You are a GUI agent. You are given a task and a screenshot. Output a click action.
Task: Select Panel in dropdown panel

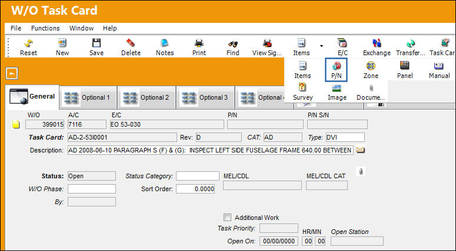point(405,70)
